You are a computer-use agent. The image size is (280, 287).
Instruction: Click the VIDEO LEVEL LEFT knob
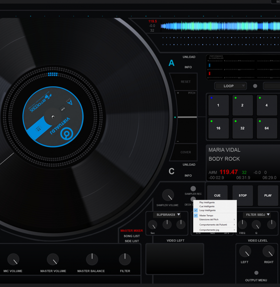point(245,251)
